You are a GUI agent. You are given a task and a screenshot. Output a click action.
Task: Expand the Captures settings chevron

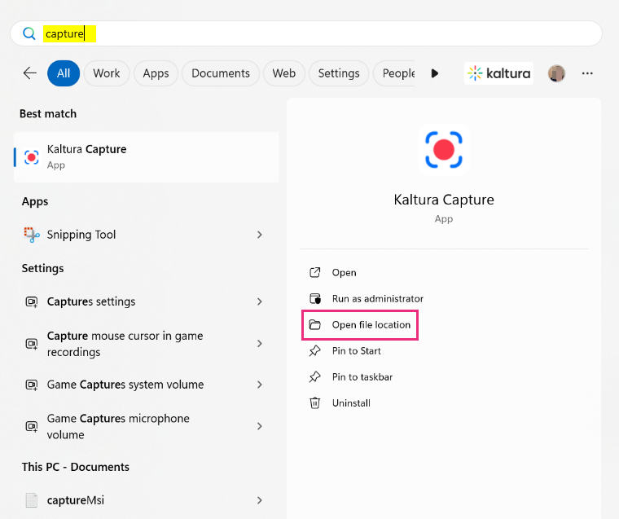click(259, 301)
